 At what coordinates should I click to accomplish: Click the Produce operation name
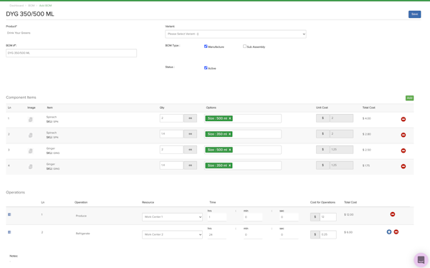[x=81, y=216]
